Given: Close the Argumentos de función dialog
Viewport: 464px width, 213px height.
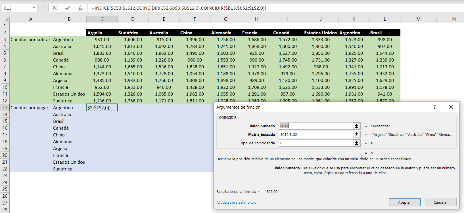Looking at the screenshot, I should [x=451, y=107].
